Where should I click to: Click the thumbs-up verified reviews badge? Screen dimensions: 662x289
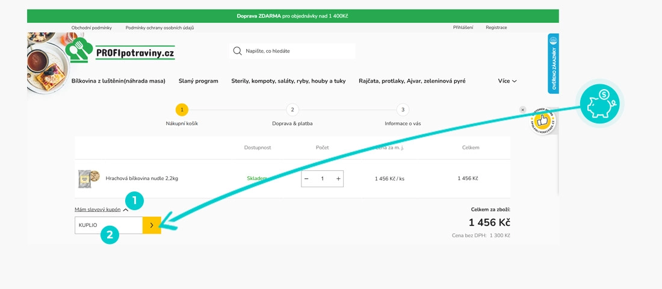(542, 121)
